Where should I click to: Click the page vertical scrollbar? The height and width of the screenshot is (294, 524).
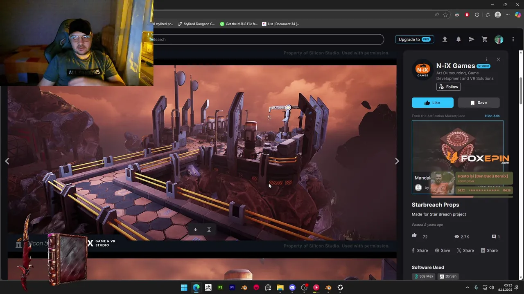click(521, 91)
